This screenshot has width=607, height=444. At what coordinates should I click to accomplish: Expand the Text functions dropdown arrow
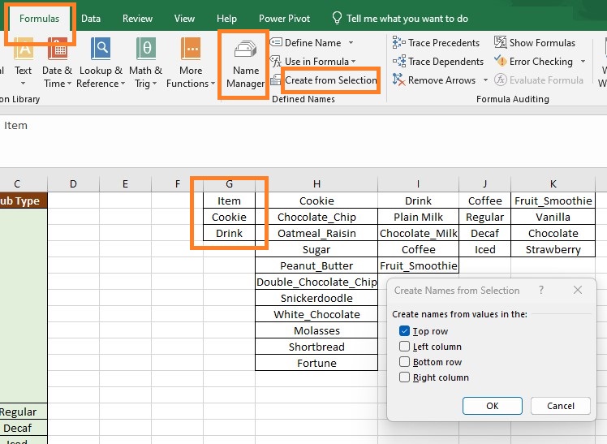pyautogui.click(x=23, y=84)
